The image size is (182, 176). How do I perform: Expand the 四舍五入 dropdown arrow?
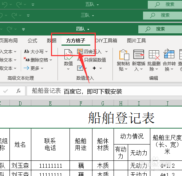coord(107,52)
